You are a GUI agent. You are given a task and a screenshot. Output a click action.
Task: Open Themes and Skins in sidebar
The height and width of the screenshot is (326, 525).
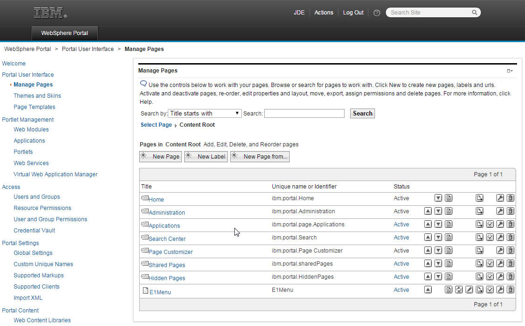click(37, 96)
